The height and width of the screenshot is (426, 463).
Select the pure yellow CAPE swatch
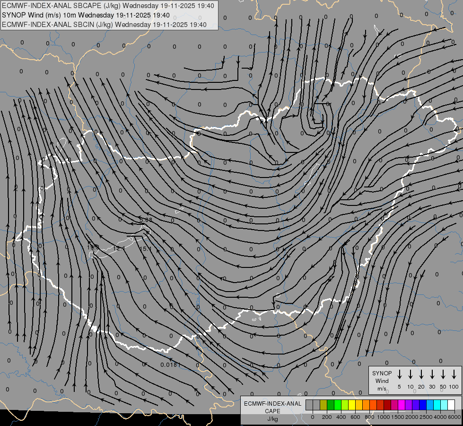(x=352, y=405)
